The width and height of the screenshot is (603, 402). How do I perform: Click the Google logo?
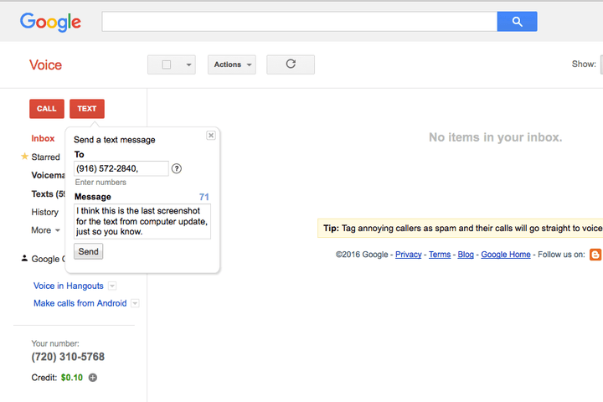50,23
